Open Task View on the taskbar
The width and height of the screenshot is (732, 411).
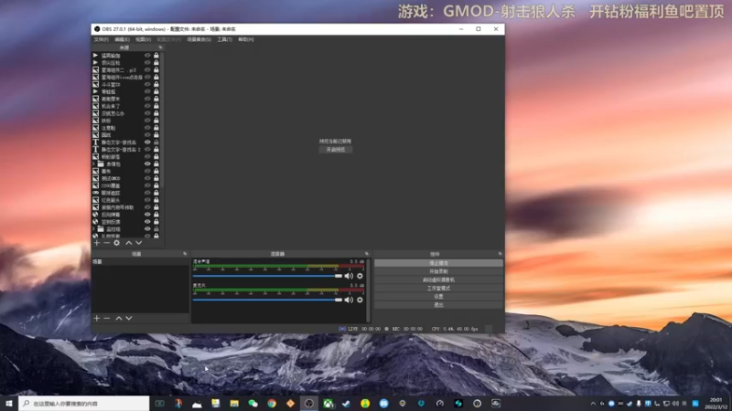159,404
